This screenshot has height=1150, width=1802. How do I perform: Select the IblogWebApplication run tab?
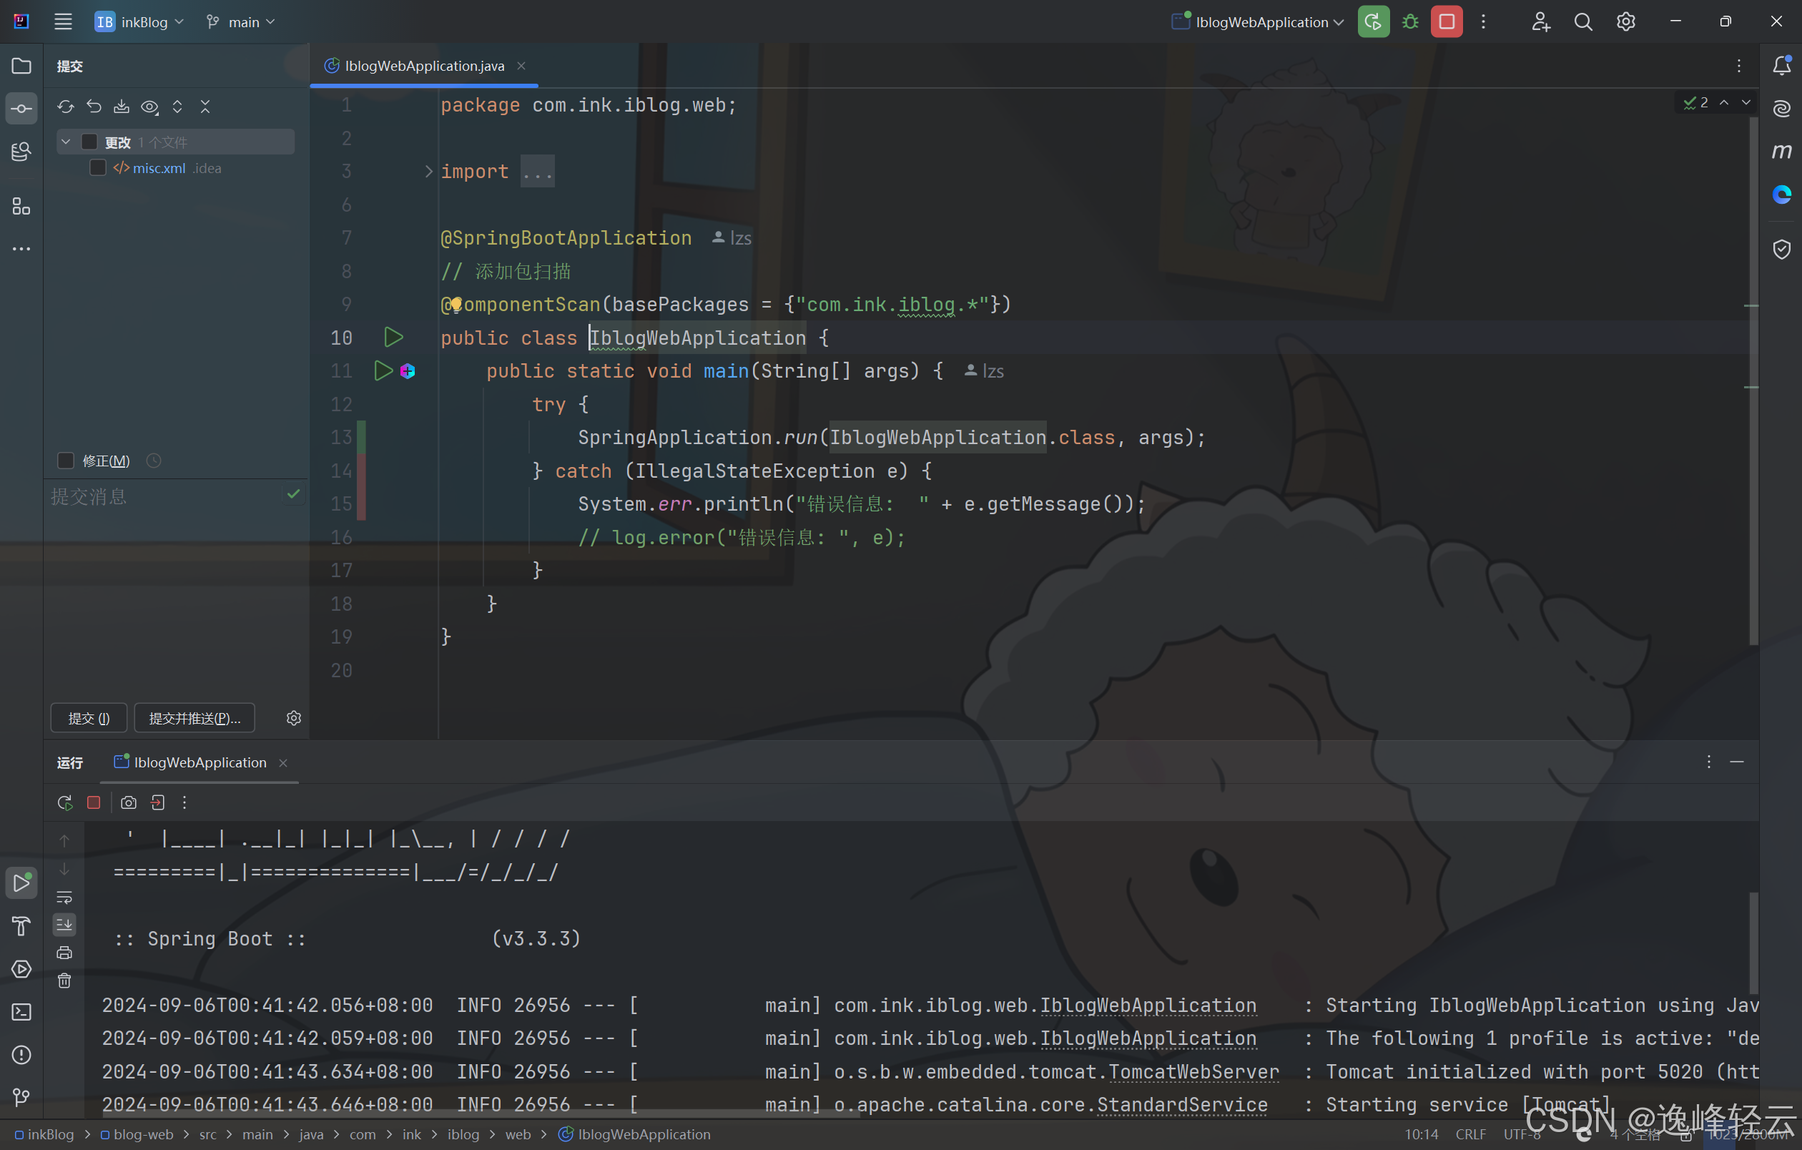(200, 762)
